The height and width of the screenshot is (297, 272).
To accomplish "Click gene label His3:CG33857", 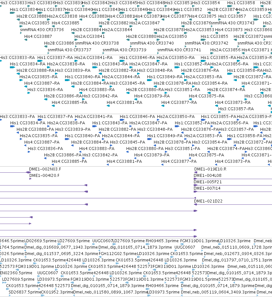I will pyautogui.click(x=232, y=16).
